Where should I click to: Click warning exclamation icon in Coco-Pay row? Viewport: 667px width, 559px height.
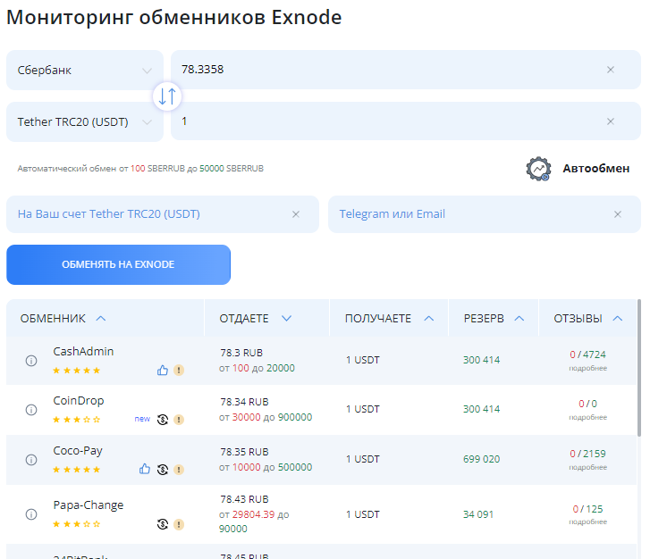pos(179,470)
